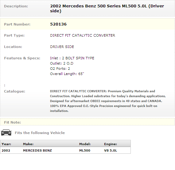Click the car icon beside Fits the following Vehicle
The width and height of the screenshot is (175, 170).
tap(6, 132)
